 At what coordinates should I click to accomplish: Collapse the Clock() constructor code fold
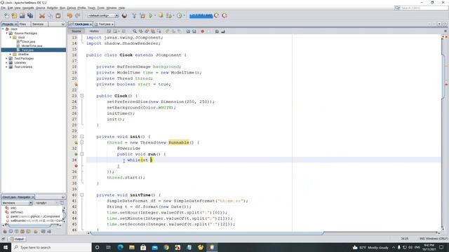click(82, 96)
